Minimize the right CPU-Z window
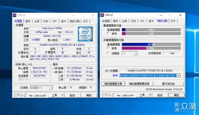Image resolution: width=199 pixels, height=115 pixels. [161, 15]
